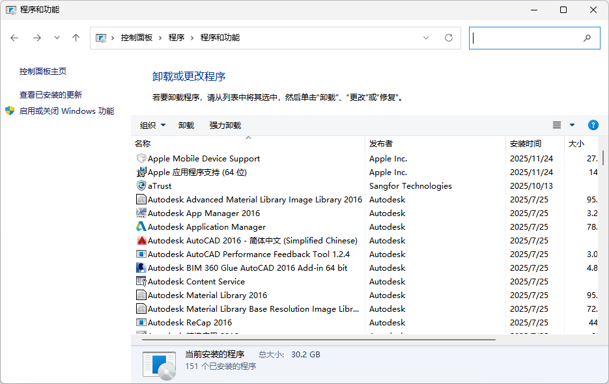
Task: Click 程序和功能 breadcrumb segment
Action: point(220,38)
